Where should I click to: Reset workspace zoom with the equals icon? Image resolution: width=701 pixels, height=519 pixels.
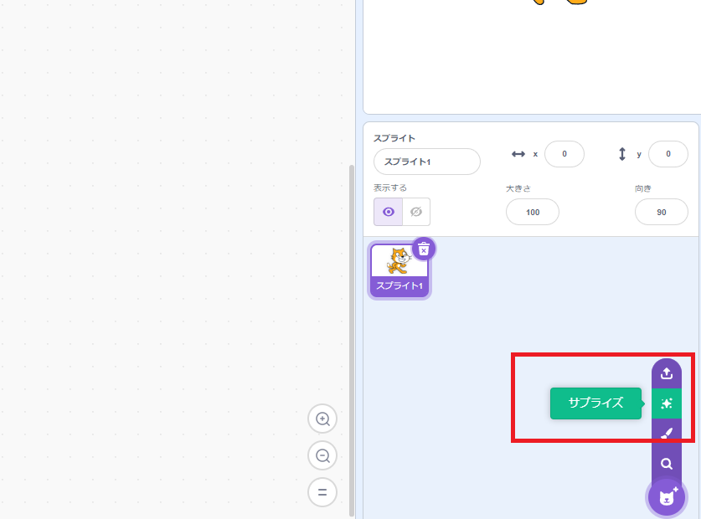tap(322, 492)
